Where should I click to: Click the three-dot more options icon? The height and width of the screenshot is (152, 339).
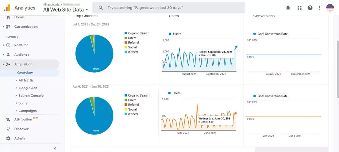pyautogui.click(x=319, y=8)
